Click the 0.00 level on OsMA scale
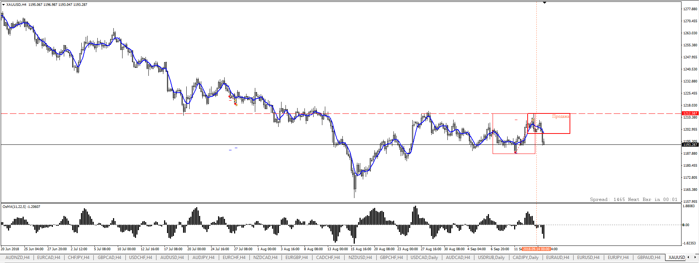The width and height of the screenshot is (699, 263). [x=686, y=225]
